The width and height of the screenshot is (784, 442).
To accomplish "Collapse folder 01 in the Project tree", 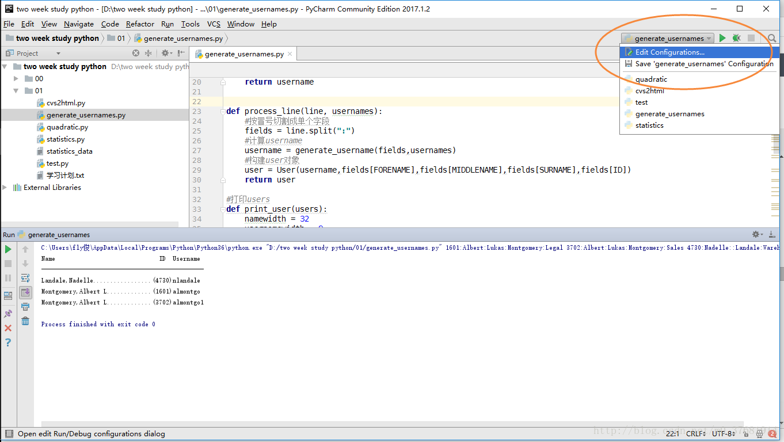I will coord(17,90).
